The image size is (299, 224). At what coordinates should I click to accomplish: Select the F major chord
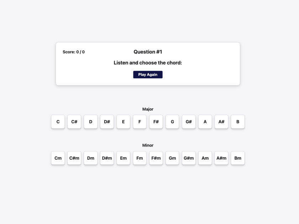140,122
